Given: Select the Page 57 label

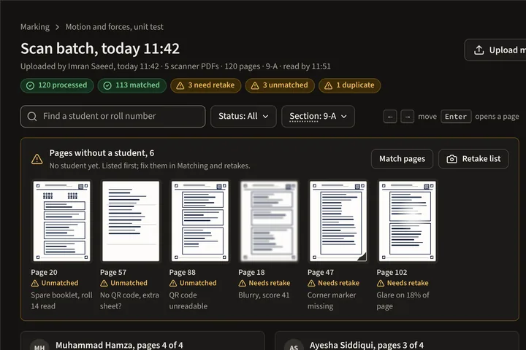Looking at the screenshot, I should coord(113,272).
